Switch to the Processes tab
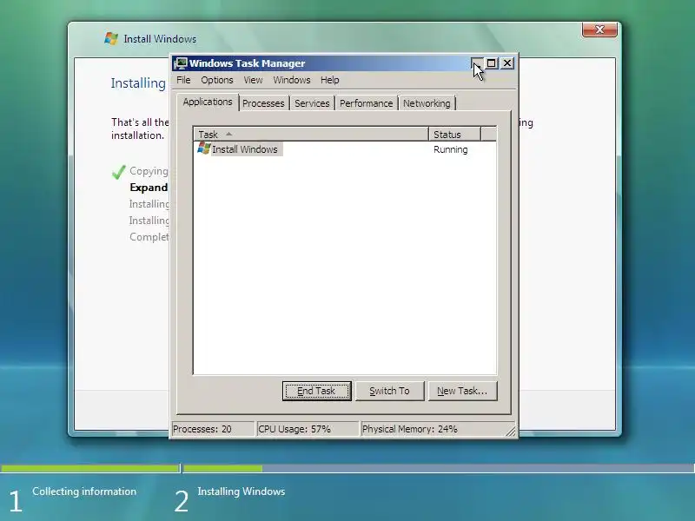This screenshot has width=695, height=521. (263, 103)
